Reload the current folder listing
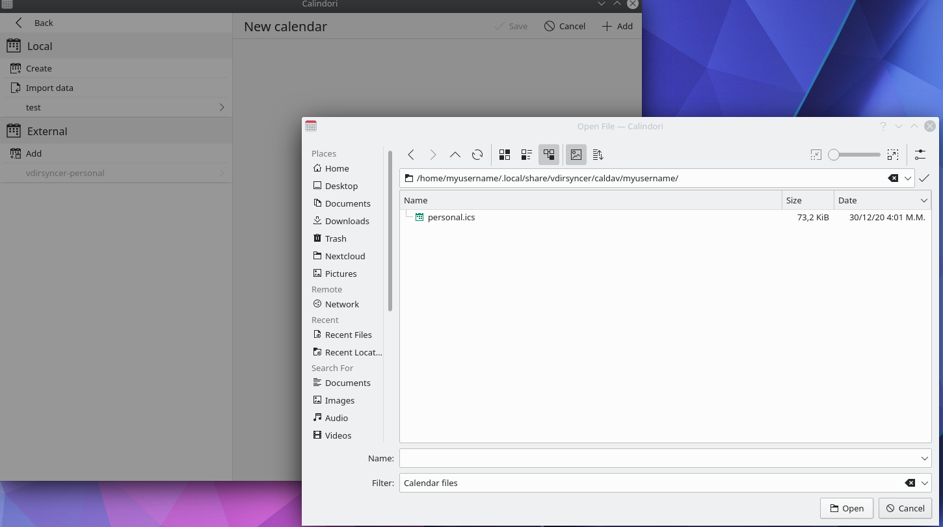Screen dimensions: 943x527 477,155
